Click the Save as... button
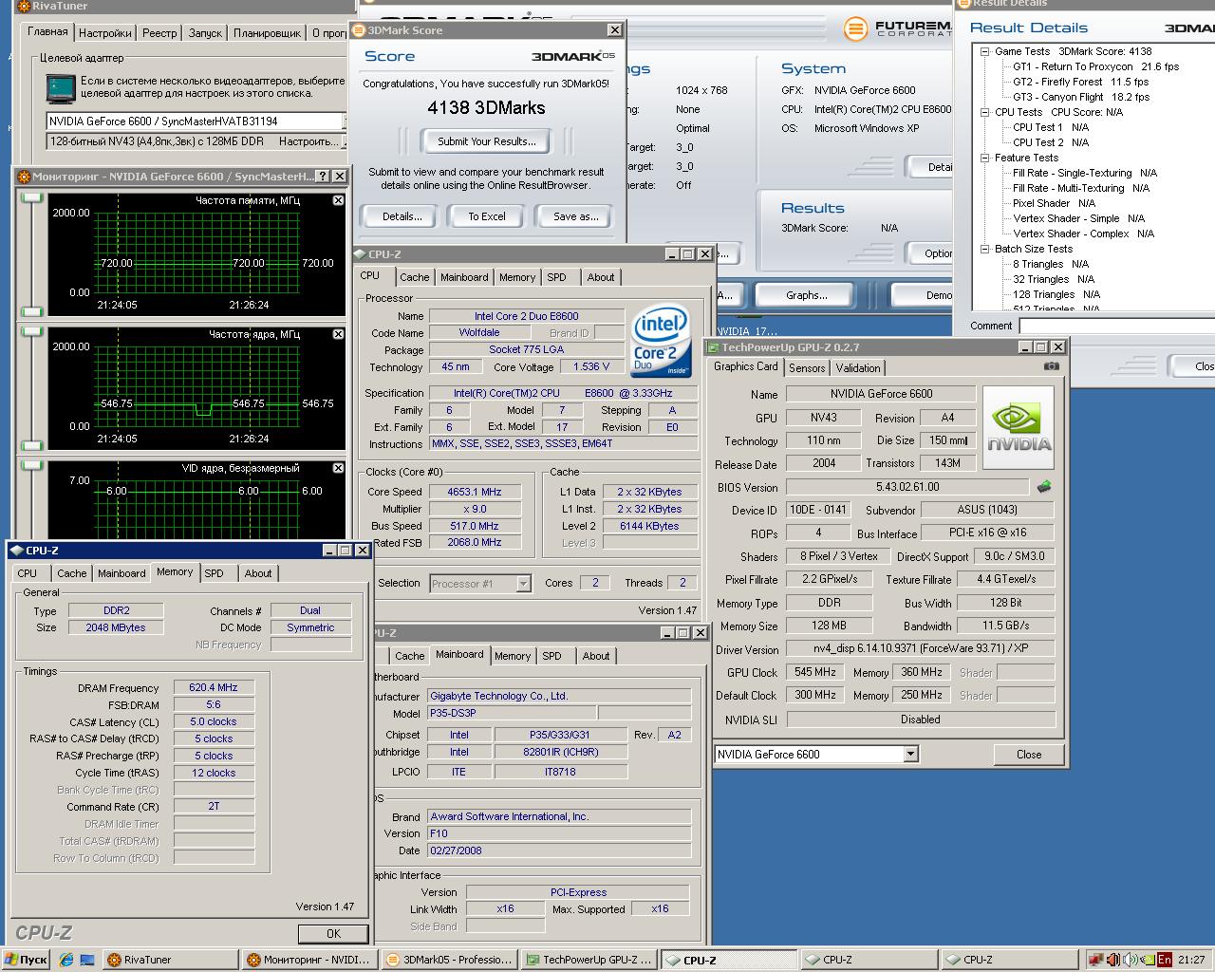1215x972 pixels. (x=576, y=216)
